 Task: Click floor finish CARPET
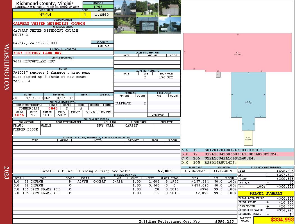point(131,125)
